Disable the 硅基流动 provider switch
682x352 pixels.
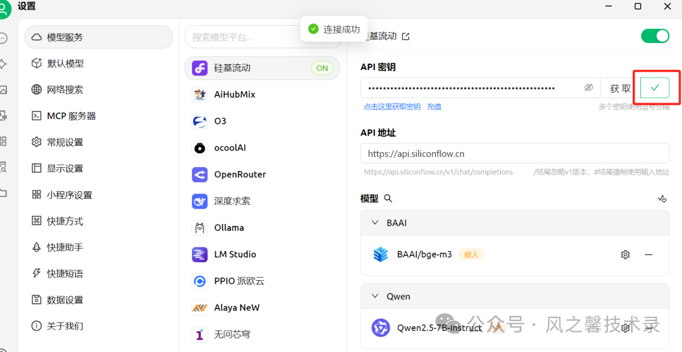click(x=655, y=35)
